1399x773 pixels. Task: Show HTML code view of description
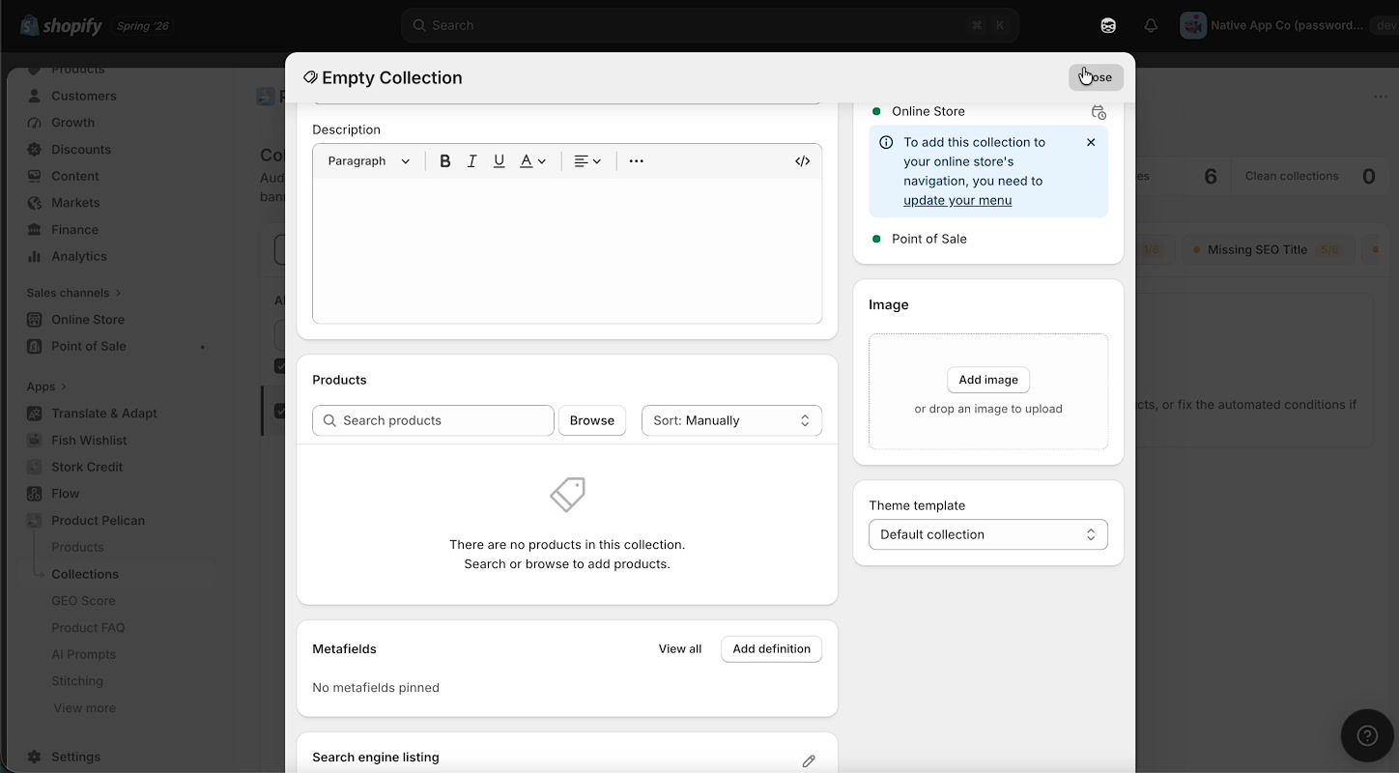[802, 161]
